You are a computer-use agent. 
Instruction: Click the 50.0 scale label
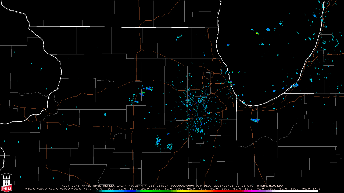pyautogui.click(x=214, y=188)
